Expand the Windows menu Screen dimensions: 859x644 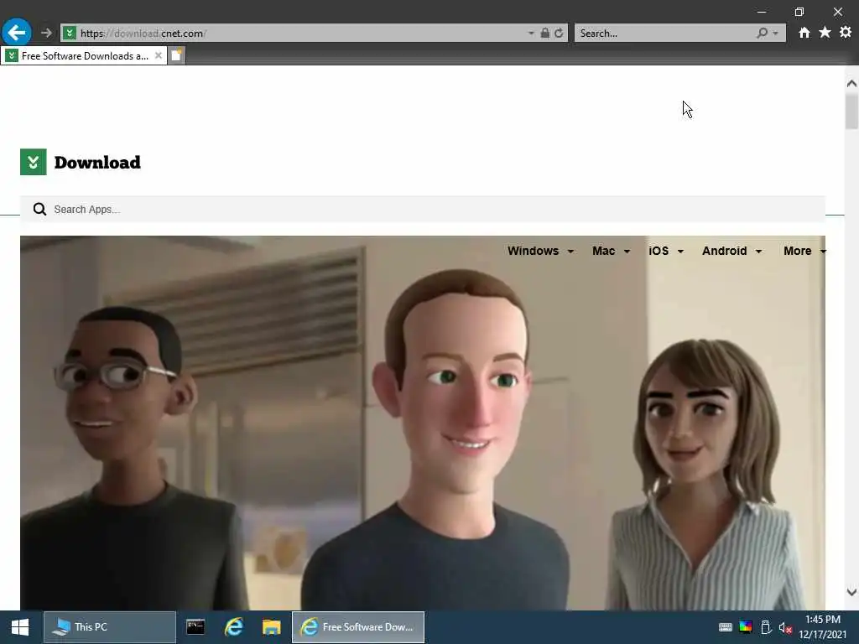pos(541,251)
